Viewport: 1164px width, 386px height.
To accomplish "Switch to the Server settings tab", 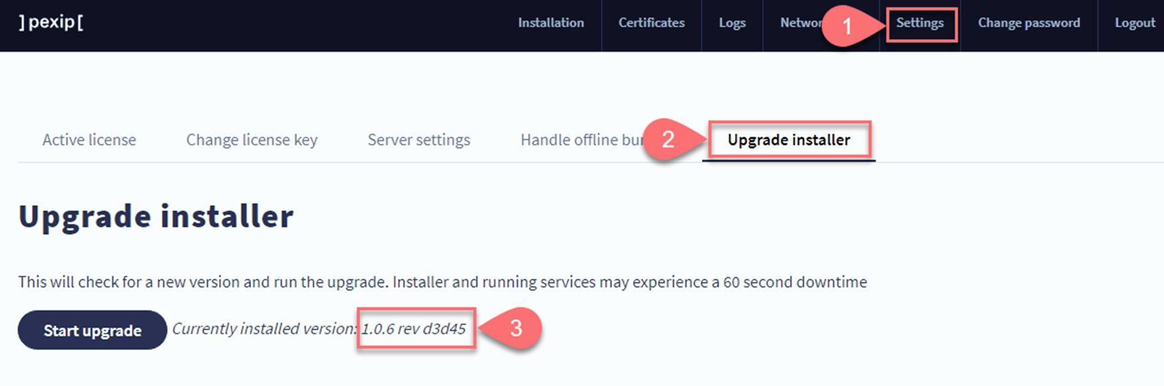I will pyautogui.click(x=419, y=140).
